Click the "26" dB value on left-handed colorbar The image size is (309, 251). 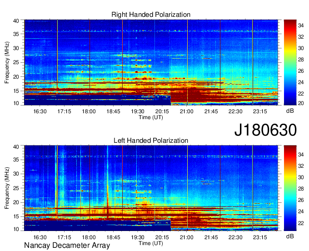click(x=301, y=200)
